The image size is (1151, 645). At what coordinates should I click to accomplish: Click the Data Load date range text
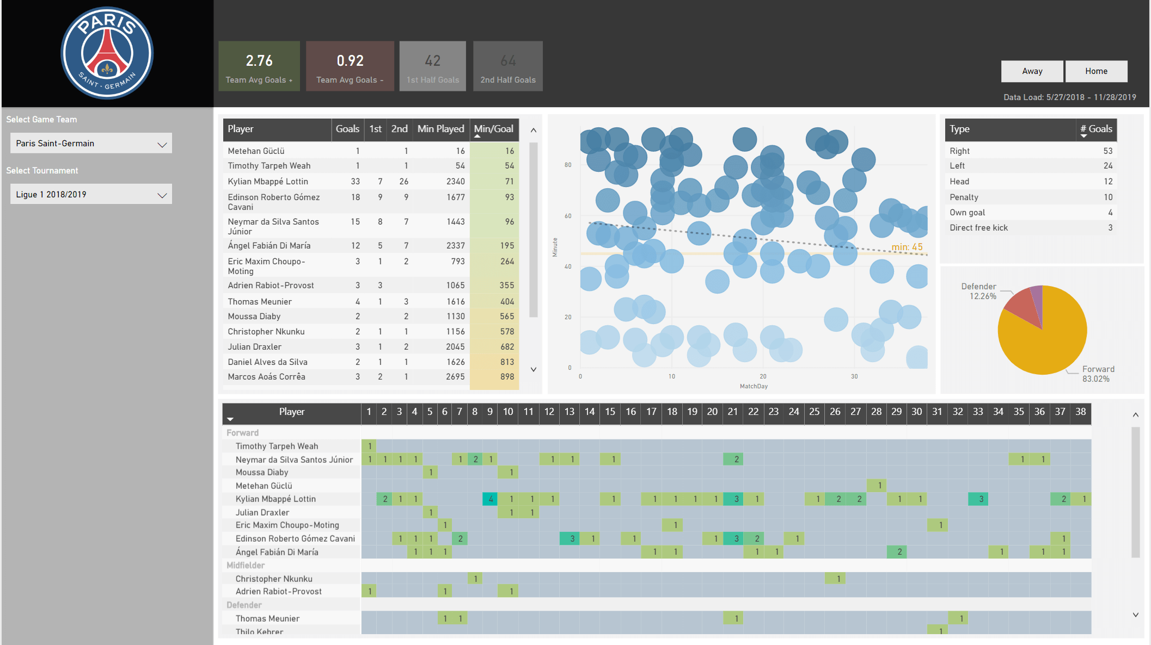(1070, 97)
